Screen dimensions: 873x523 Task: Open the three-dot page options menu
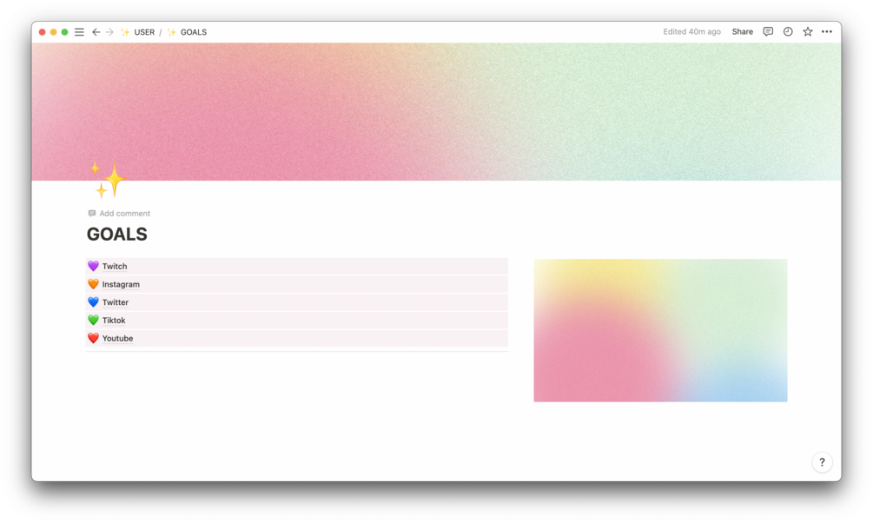click(827, 32)
